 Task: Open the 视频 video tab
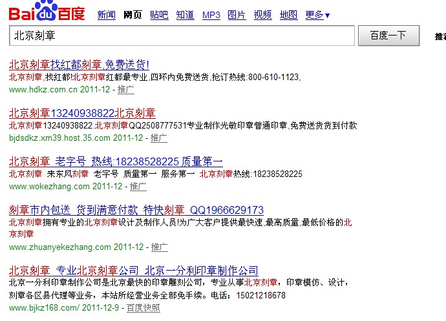coord(262,15)
